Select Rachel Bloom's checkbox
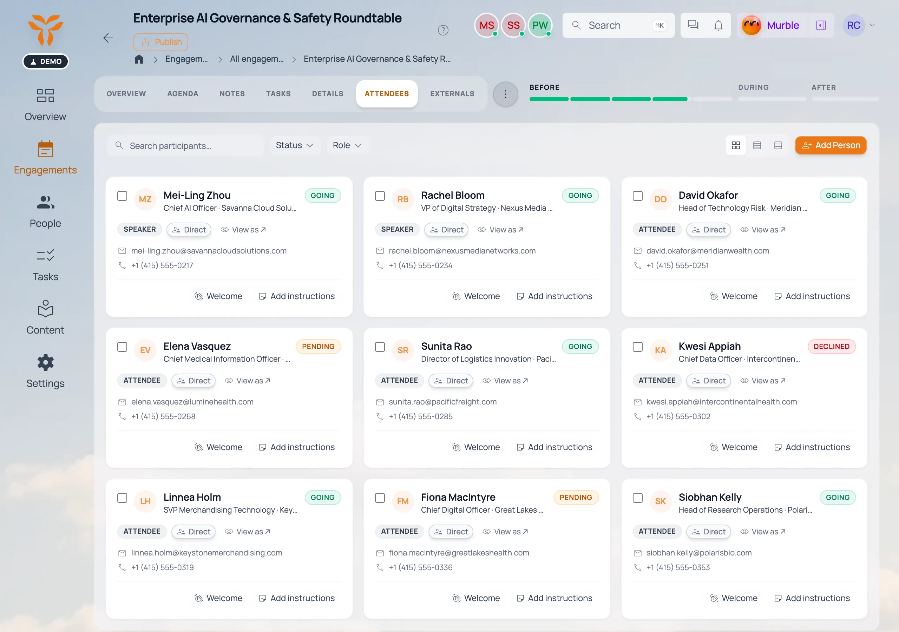 coord(380,196)
